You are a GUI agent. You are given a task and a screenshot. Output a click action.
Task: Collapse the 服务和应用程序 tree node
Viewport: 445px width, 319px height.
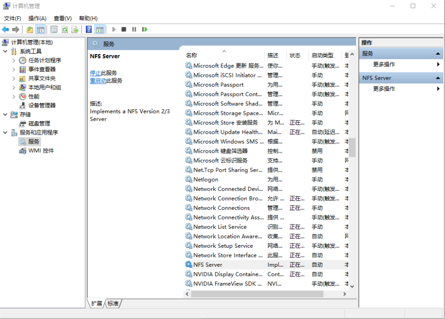pyautogui.click(x=5, y=132)
